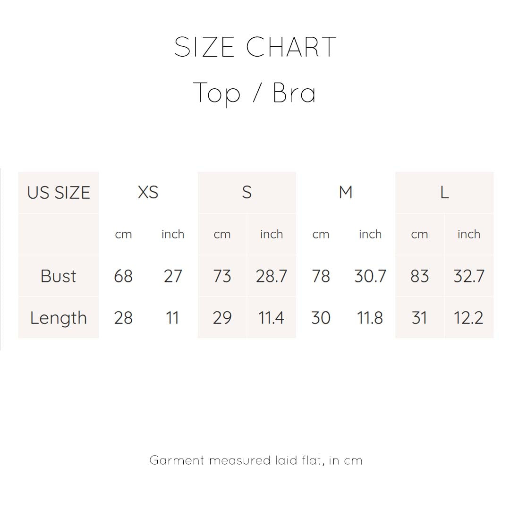Click the Bust row label
The width and height of the screenshot is (510, 510).
pyautogui.click(x=59, y=276)
